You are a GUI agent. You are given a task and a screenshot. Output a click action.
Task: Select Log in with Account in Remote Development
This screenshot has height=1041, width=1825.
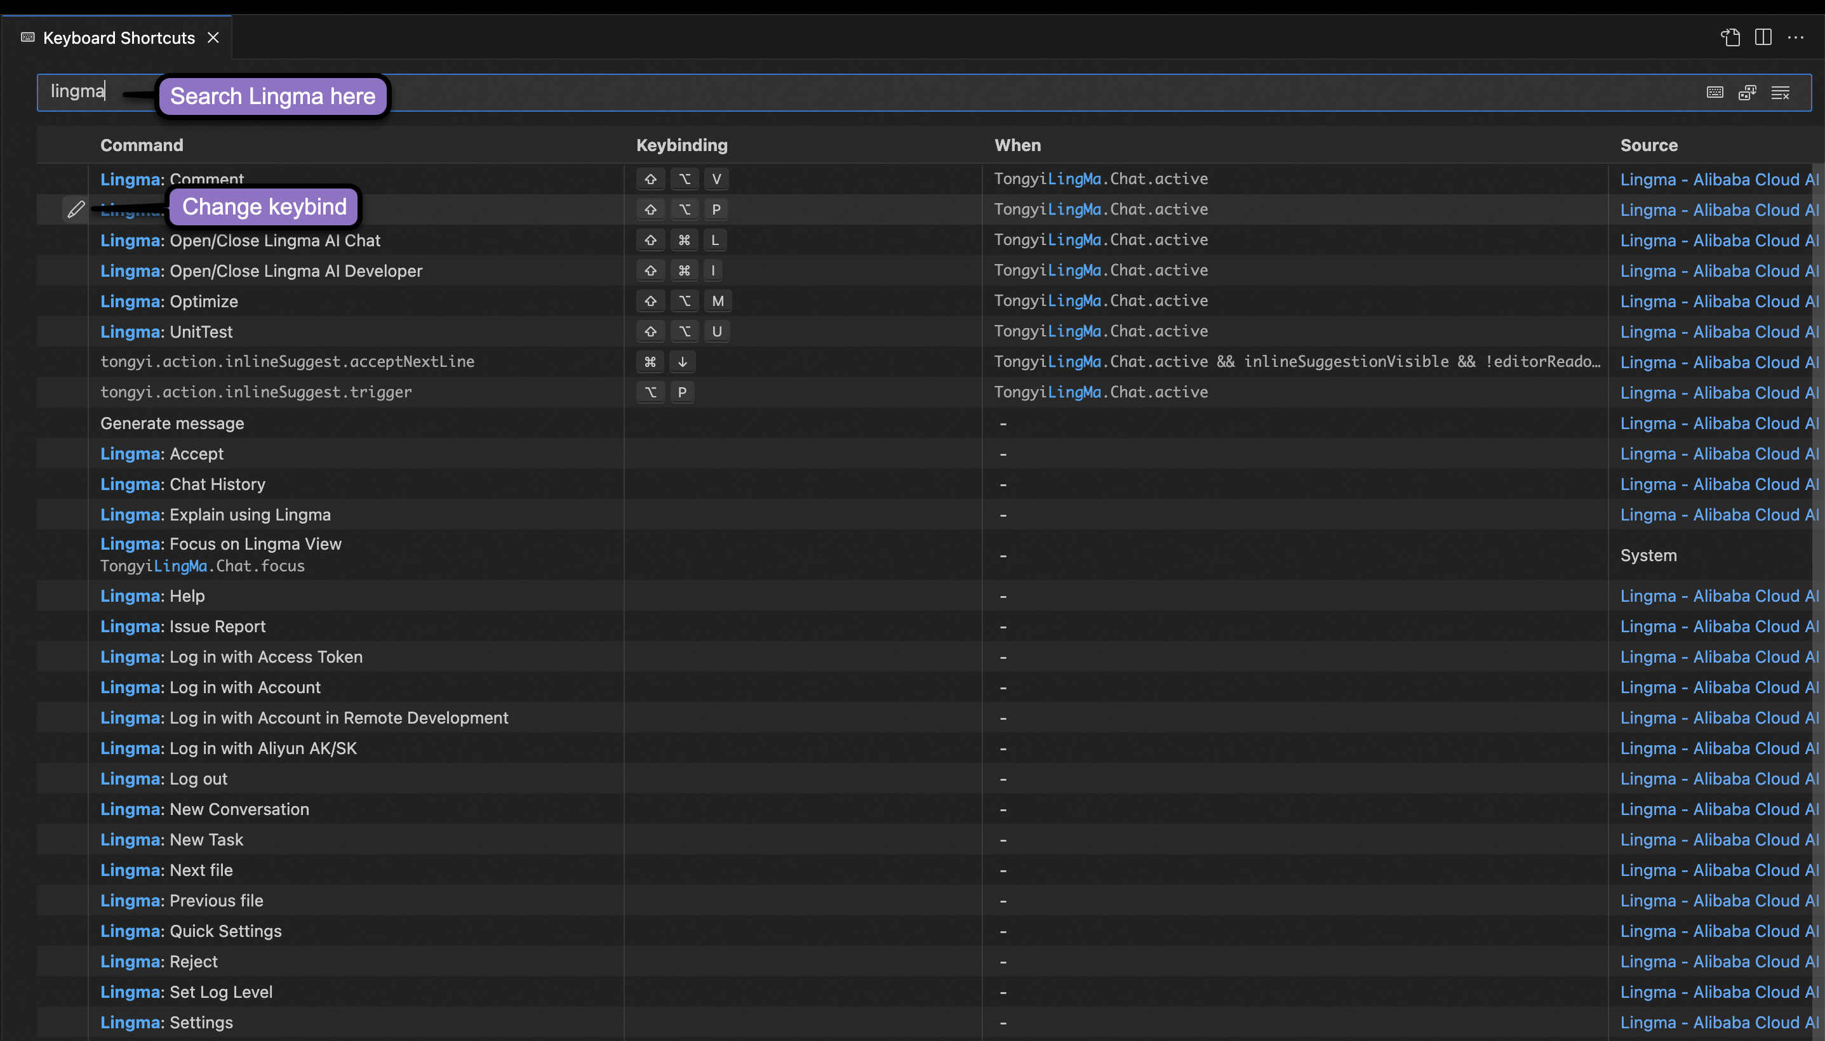coord(924,718)
